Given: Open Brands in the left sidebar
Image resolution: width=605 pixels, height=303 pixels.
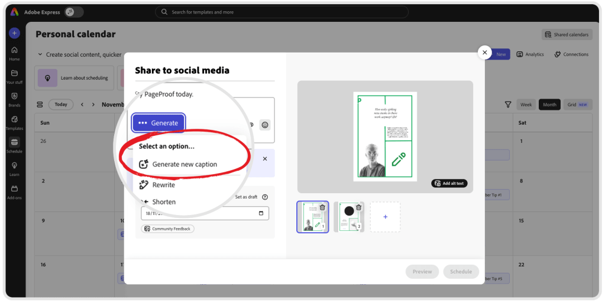Looking at the screenshot, I should pos(14,99).
